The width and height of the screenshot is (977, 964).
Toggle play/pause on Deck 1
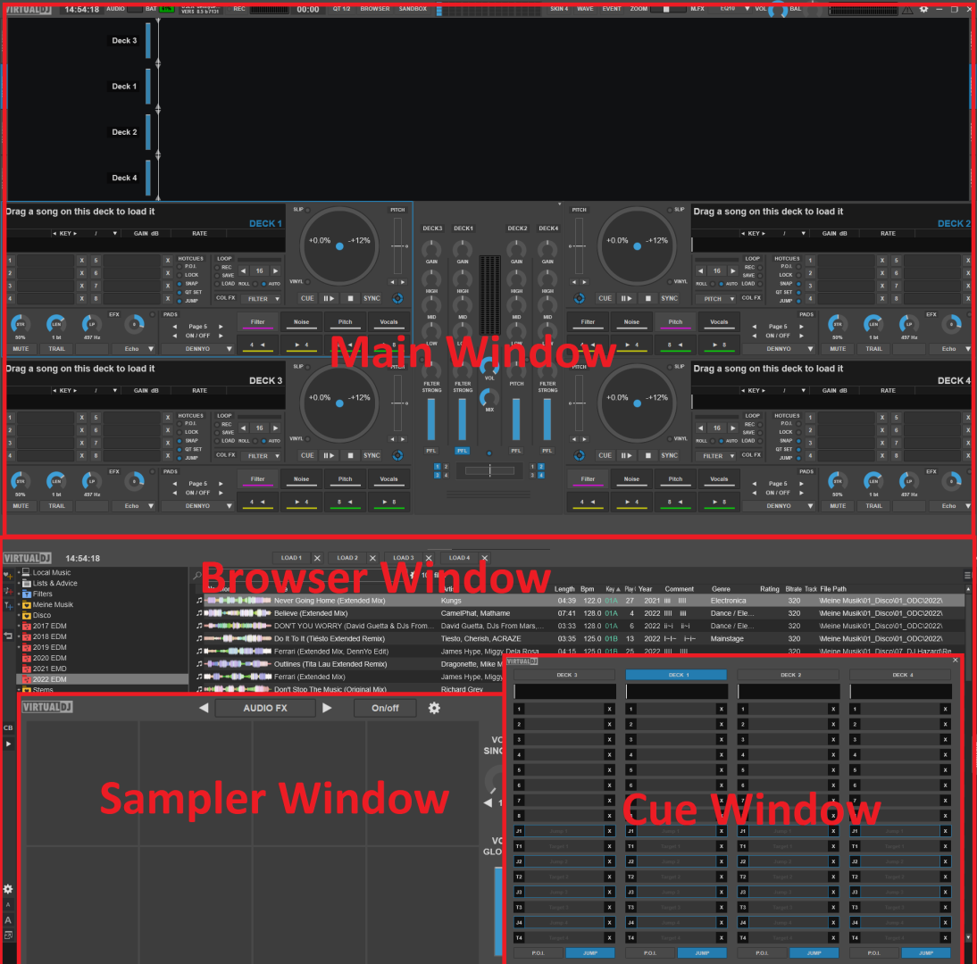[x=329, y=298]
